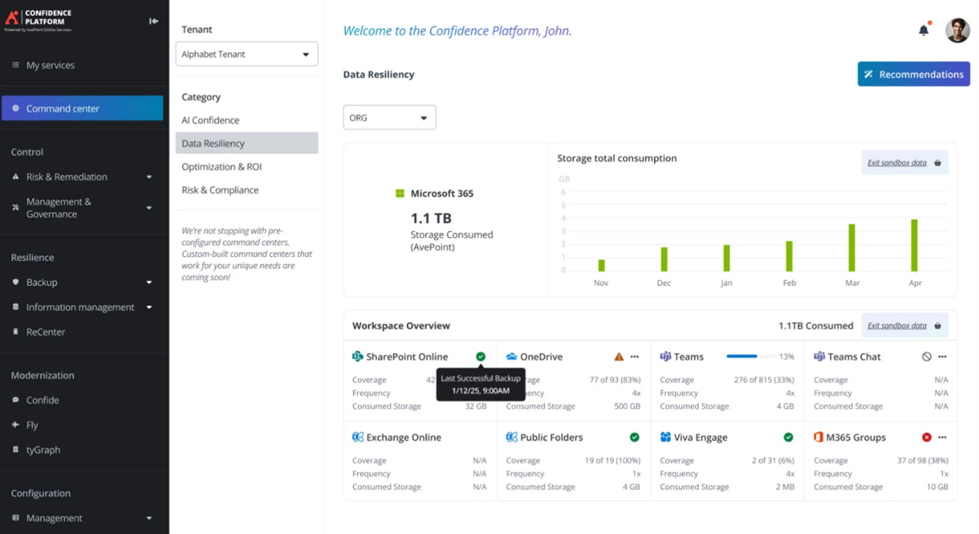Click the Recommendations button
Viewport: 979px width, 534px height.
click(914, 74)
